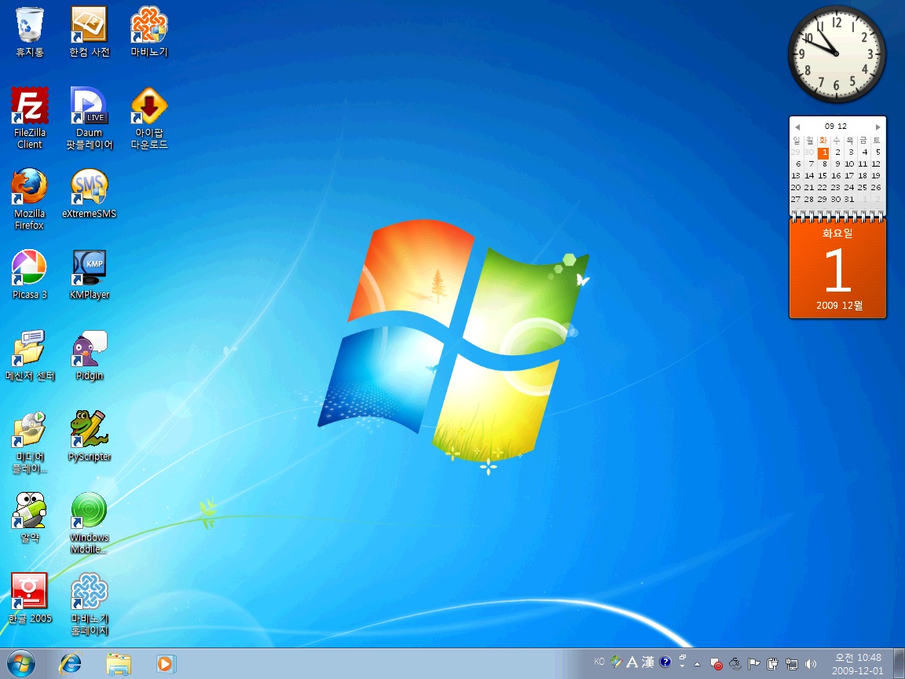This screenshot has width=905, height=679.
Task: Click the analog clock gadget
Action: [x=837, y=53]
